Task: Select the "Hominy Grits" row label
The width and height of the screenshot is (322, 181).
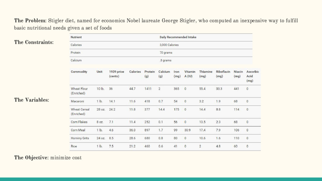Action: [80, 138]
